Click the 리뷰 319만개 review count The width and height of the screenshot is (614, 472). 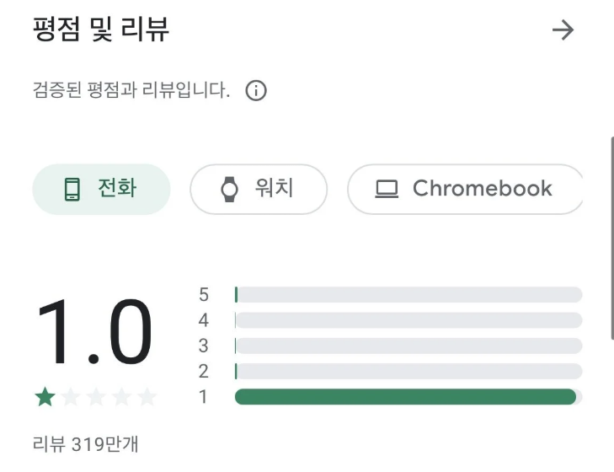coord(78,444)
